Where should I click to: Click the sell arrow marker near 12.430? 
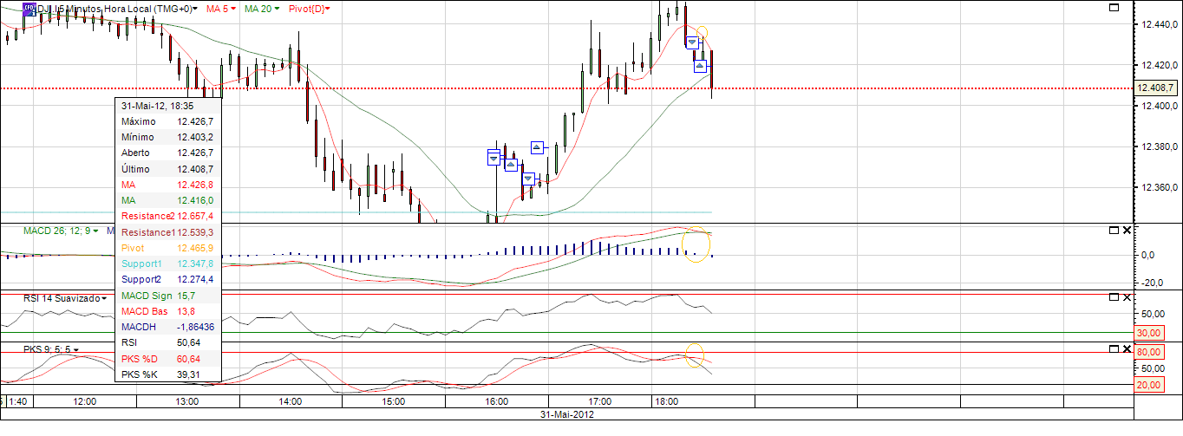[x=692, y=42]
